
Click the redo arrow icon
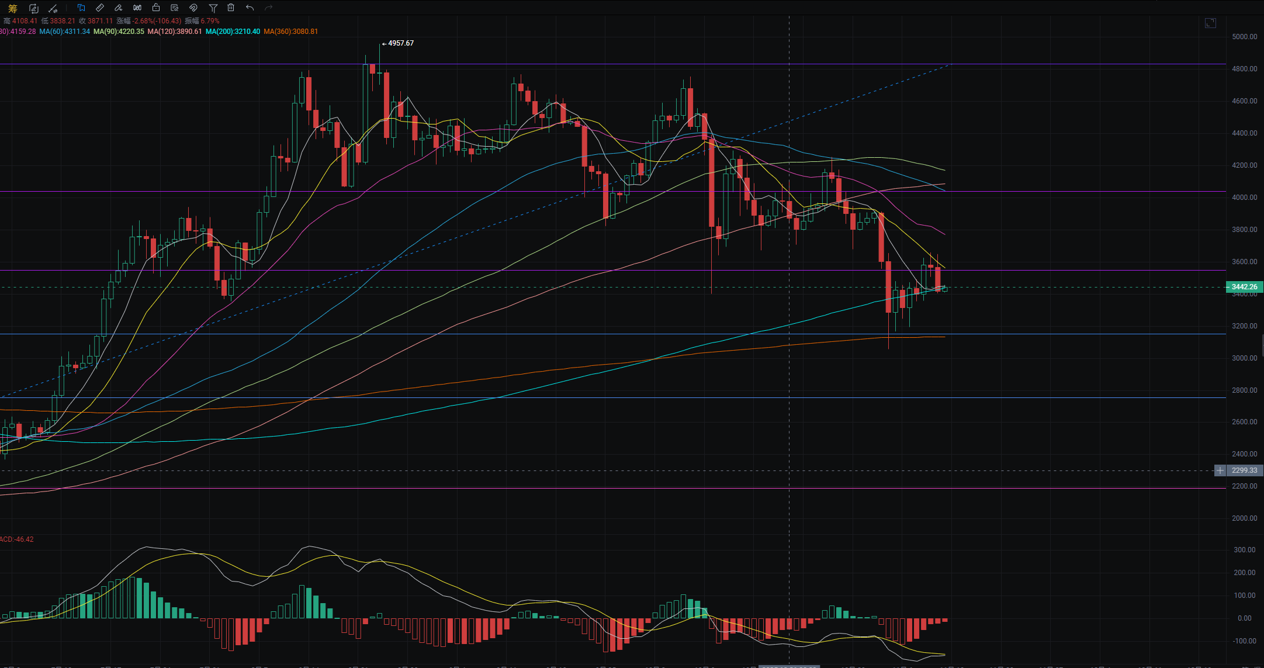point(269,8)
